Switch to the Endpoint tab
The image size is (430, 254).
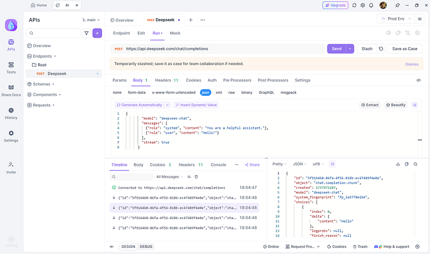click(x=122, y=33)
